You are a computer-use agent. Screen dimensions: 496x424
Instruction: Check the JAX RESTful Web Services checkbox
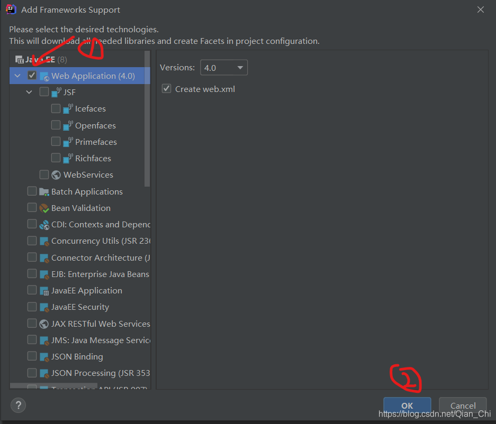[x=32, y=323]
